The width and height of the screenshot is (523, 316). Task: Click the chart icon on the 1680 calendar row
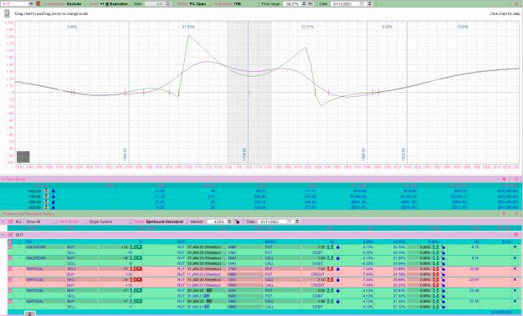pos(19,247)
